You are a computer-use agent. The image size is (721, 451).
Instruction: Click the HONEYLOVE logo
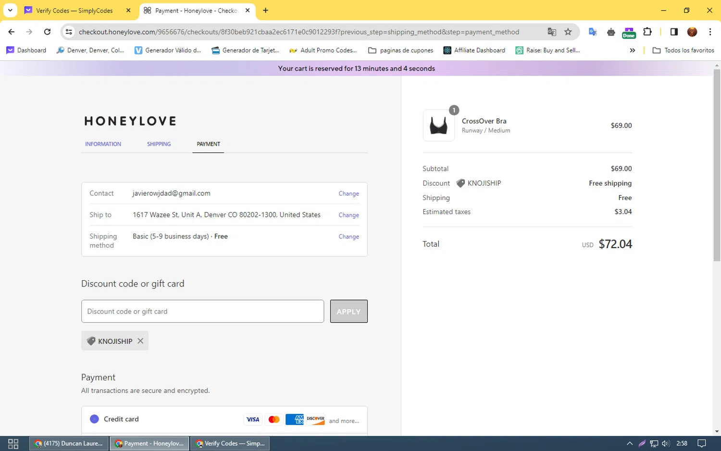pyautogui.click(x=130, y=121)
